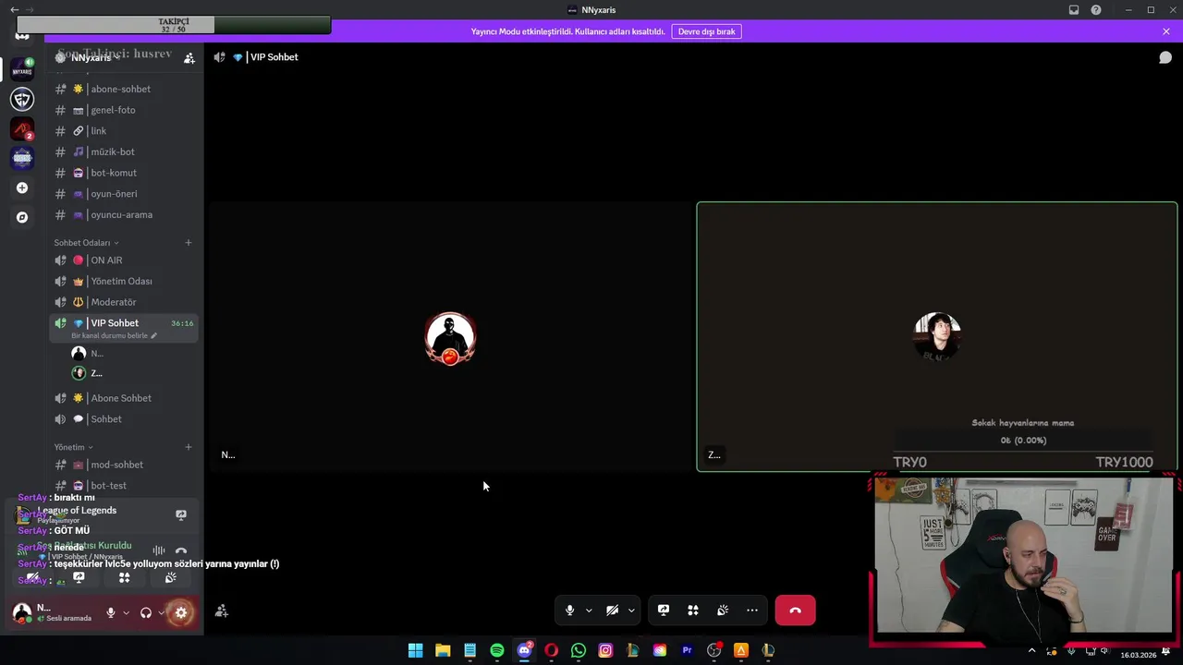Open Spotify from the taskbar
The image size is (1183, 665).
[497, 650]
